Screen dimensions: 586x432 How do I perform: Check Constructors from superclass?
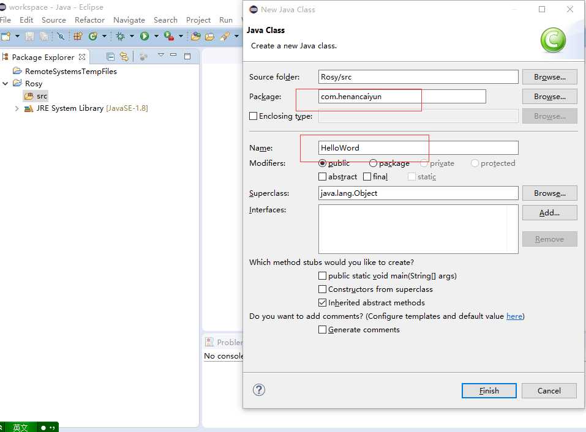[322, 289]
